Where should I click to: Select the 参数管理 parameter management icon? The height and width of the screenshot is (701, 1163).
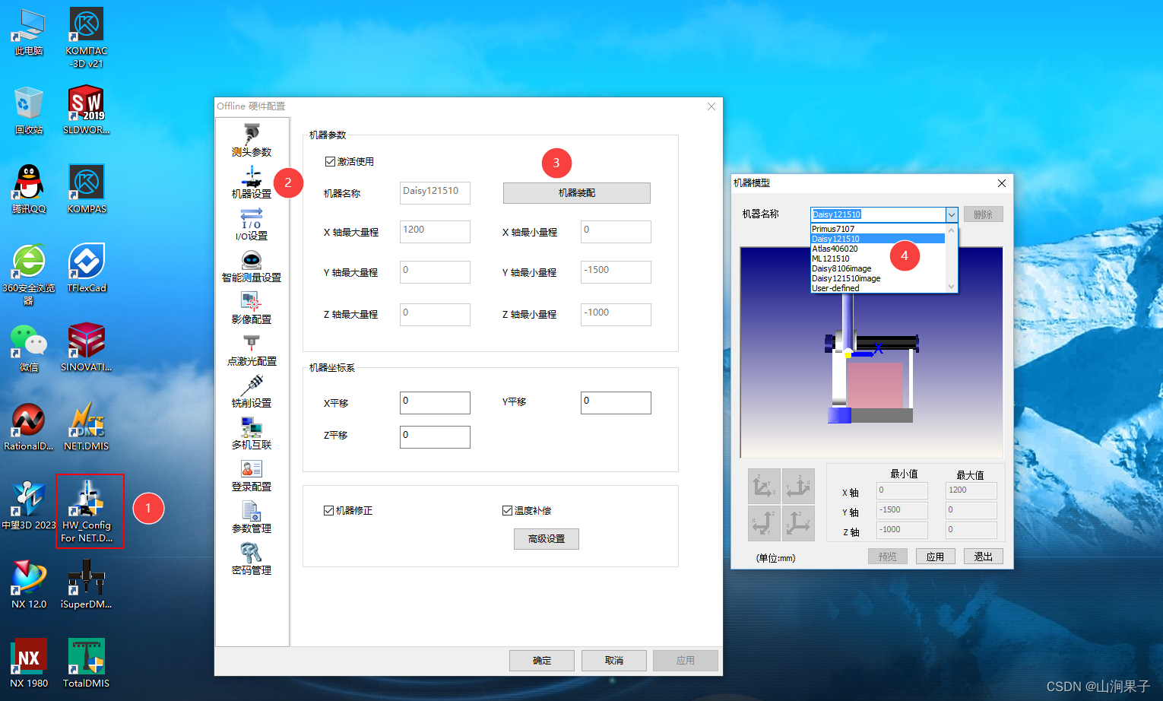[x=251, y=517]
